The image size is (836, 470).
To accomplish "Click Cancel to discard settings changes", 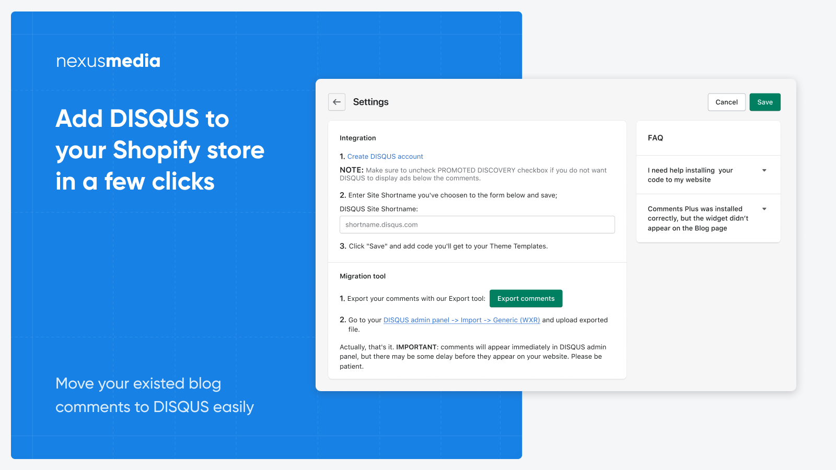I will (726, 102).
